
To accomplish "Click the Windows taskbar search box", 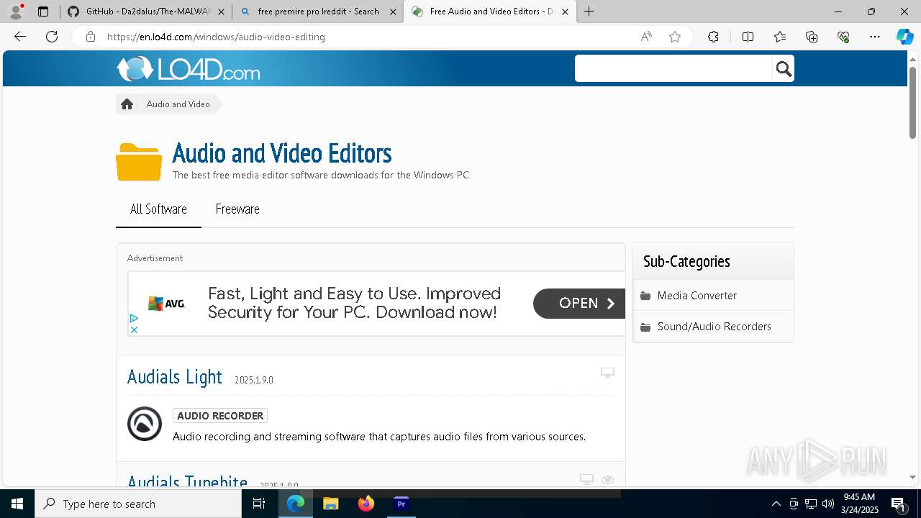I will coord(138,504).
